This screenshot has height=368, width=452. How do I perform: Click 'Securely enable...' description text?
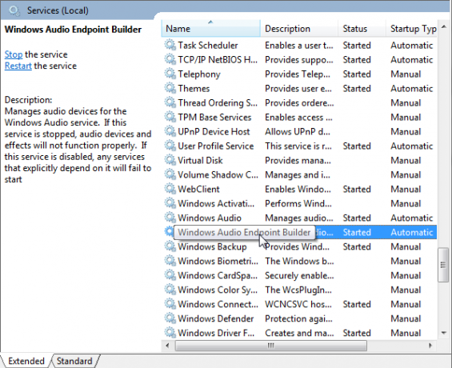coord(299,276)
